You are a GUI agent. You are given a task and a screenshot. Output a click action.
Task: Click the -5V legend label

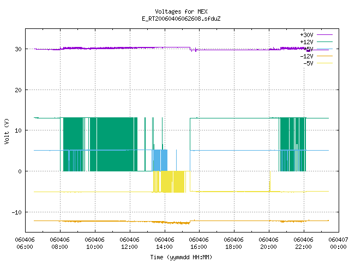point(308,63)
